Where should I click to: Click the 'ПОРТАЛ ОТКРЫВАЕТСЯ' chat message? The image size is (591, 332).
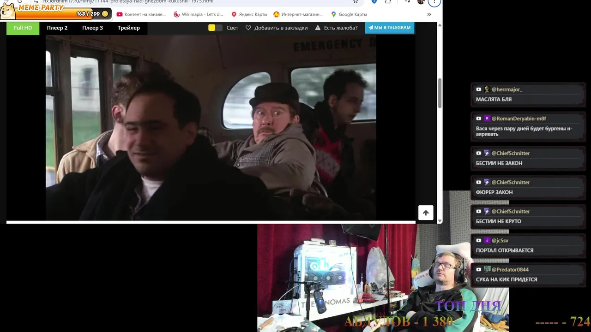505,250
